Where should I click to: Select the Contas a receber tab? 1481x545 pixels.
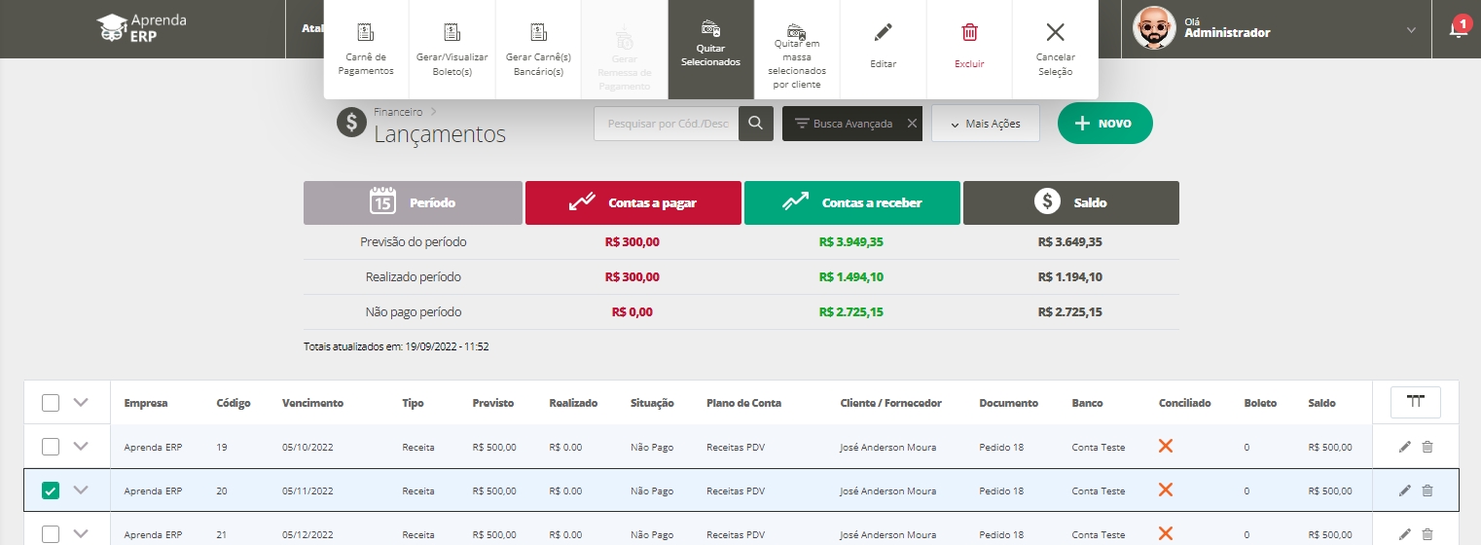coord(851,203)
